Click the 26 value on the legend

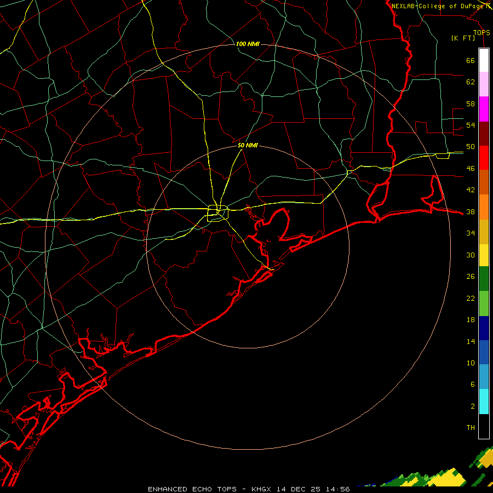[x=471, y=277]
